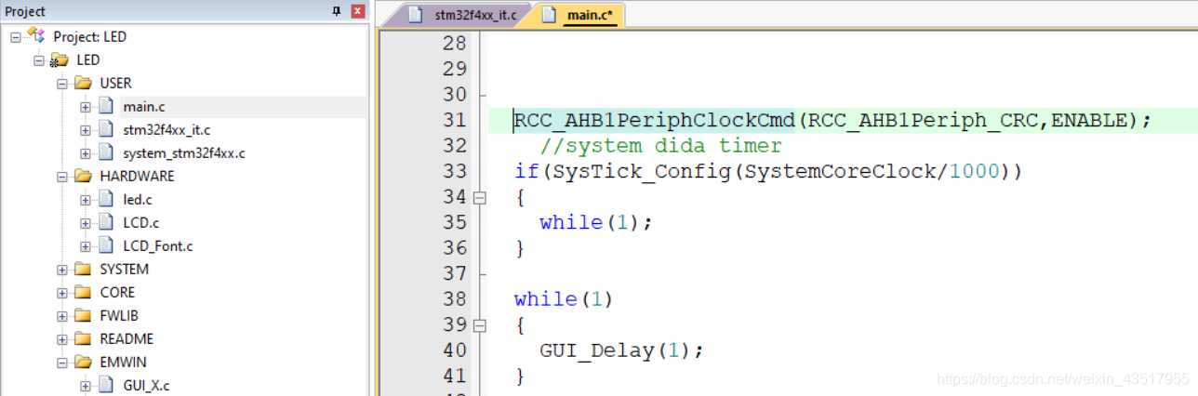Click the GUI_X.c file icon
1198x396 pixels.
click(x=105, y=385)
